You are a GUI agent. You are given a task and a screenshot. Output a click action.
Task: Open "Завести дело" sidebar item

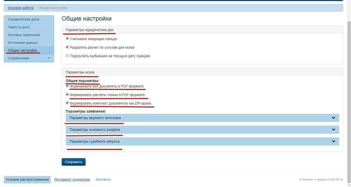click(29, 27)
